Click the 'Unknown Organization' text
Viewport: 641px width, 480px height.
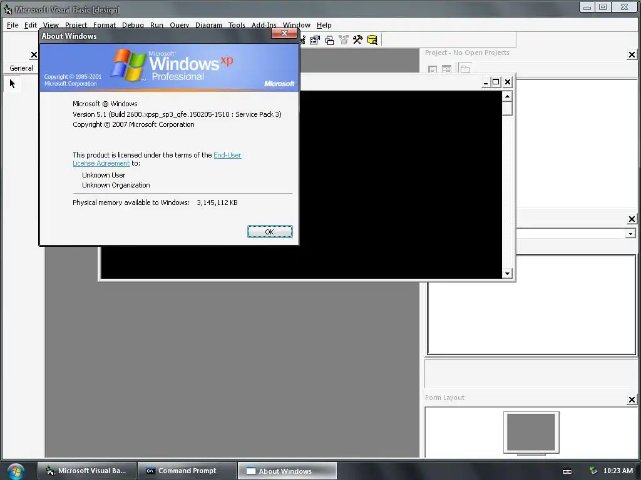tap(116, 185)
